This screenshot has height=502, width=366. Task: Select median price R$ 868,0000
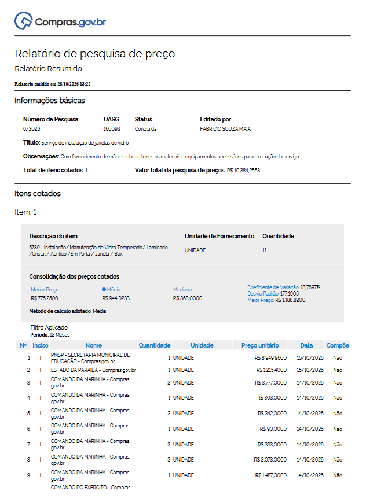(x=188, y=298)
